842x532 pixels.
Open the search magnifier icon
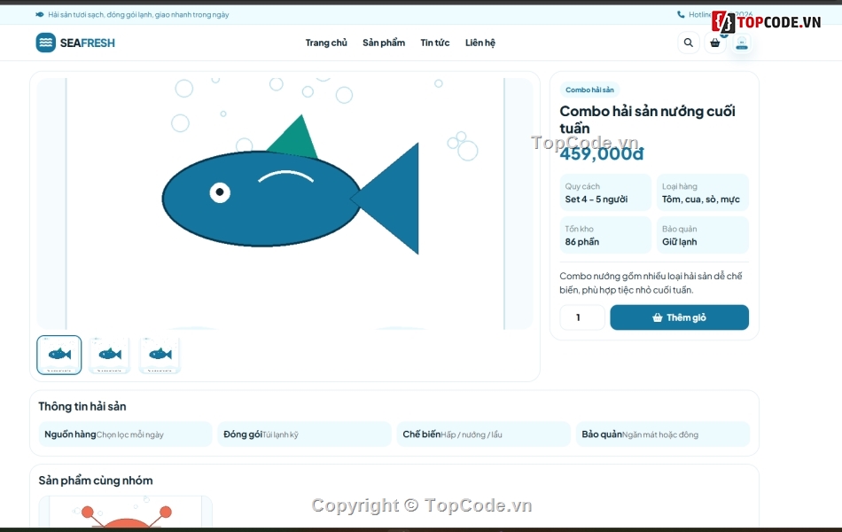point(688,43)
